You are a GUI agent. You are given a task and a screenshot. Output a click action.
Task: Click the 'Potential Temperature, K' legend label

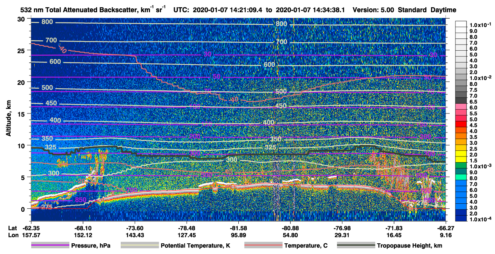(x=196, y=246)
